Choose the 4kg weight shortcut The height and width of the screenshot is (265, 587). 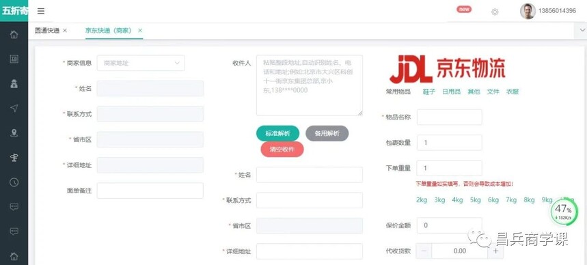pos(457,200)
